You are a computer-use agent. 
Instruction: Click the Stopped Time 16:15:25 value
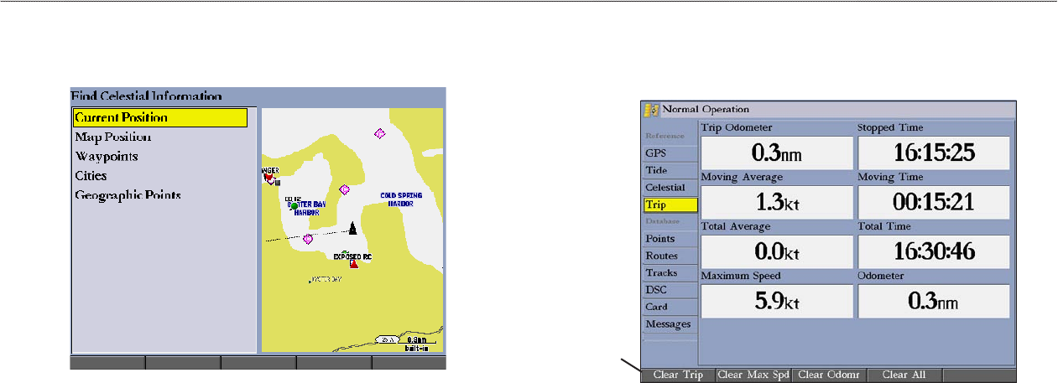(x=933, y=153)
